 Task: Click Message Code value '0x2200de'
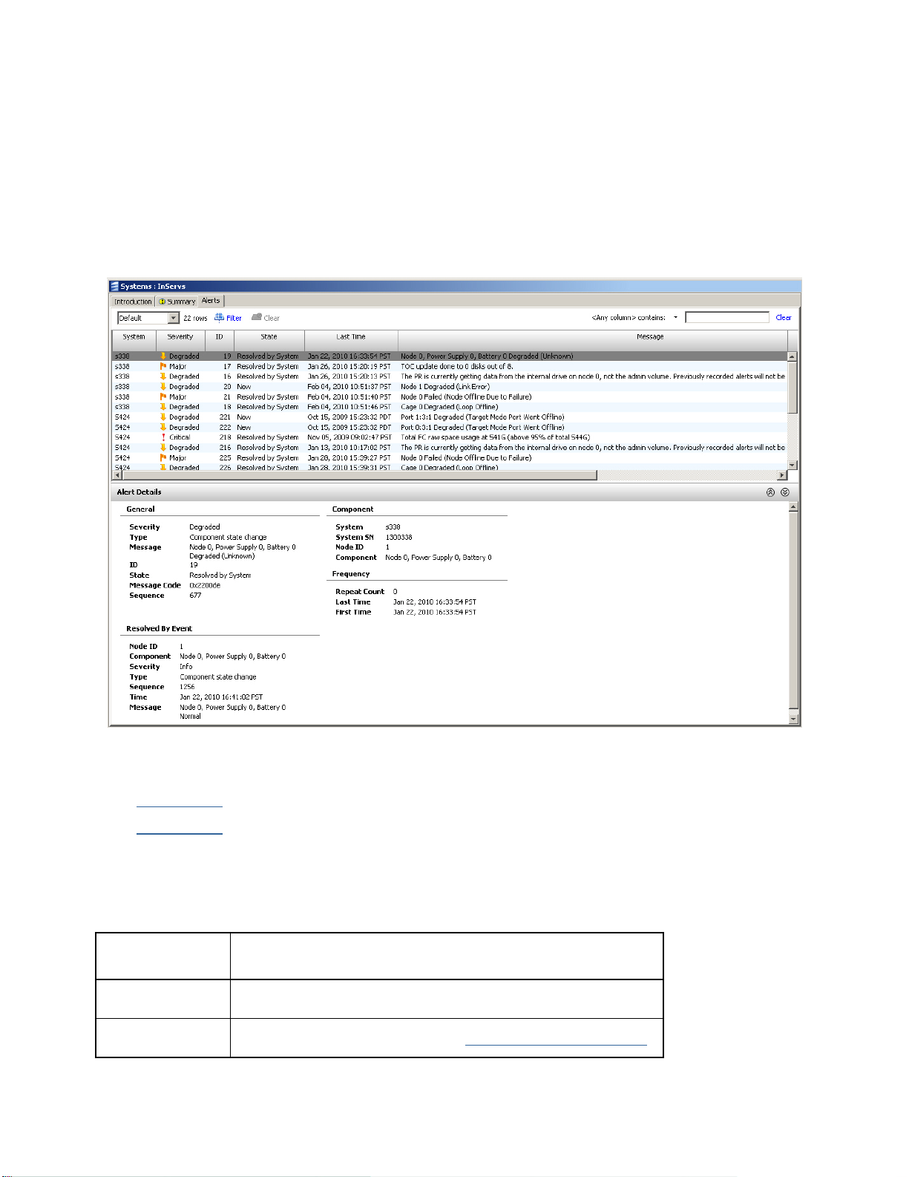(x=205, y=586)
